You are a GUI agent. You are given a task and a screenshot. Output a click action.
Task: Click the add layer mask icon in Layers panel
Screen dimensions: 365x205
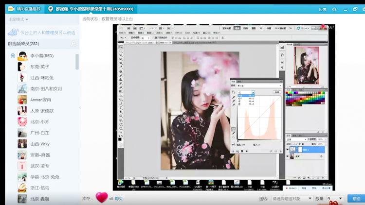304,178
